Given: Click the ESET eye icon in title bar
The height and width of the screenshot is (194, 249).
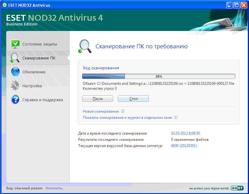Looking at the screenshot, I should pyautogui.click(x=5, y=5).
